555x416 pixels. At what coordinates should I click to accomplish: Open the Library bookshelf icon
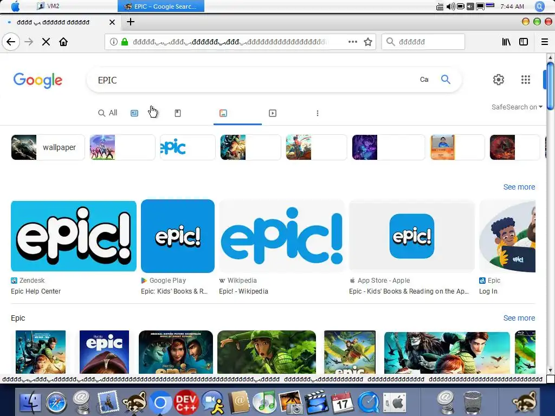[506, 42]
